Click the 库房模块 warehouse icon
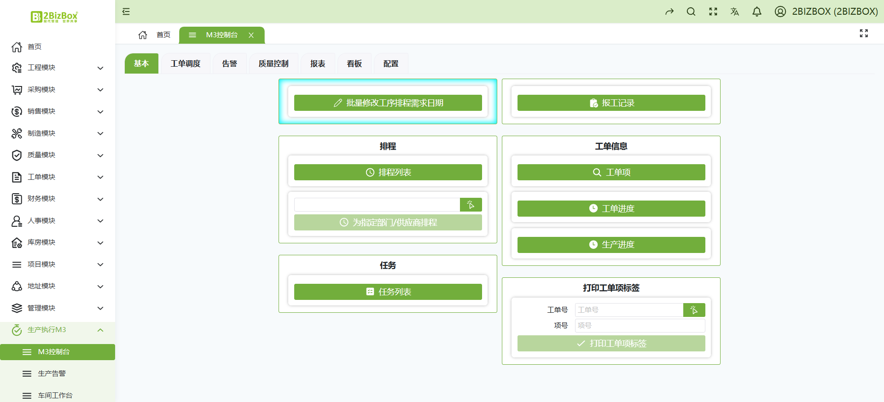The height and width of the screenshot is (402, 884). 17,242
